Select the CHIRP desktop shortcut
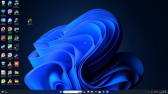 click(x=17, y=30)
